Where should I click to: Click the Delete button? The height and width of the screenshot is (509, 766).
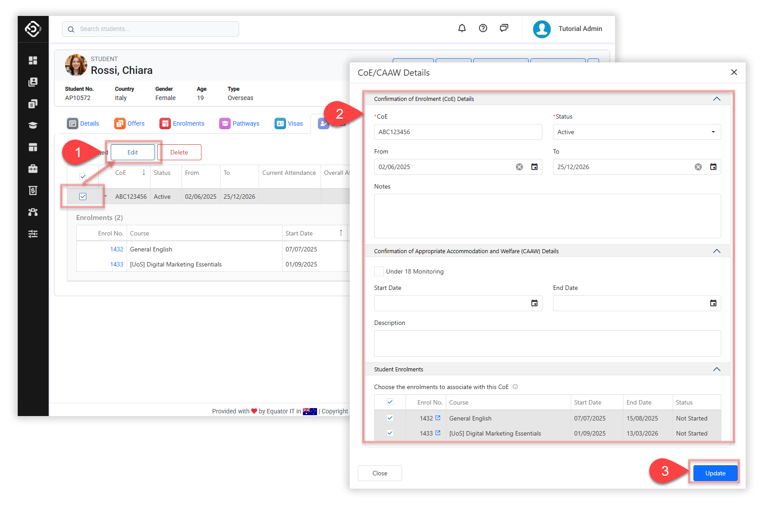click(x=179, y=152)
